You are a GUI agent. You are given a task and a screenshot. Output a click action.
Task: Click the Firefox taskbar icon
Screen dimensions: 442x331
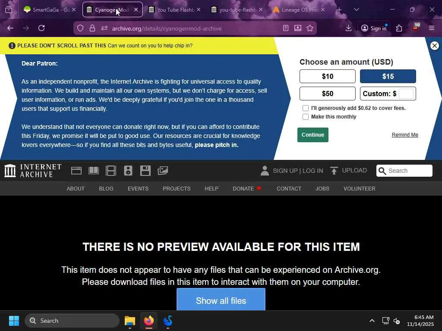[149, 321]
